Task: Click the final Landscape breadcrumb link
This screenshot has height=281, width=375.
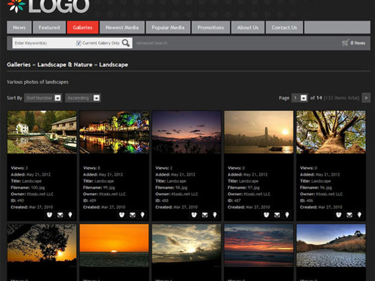Action: point(114,65)
